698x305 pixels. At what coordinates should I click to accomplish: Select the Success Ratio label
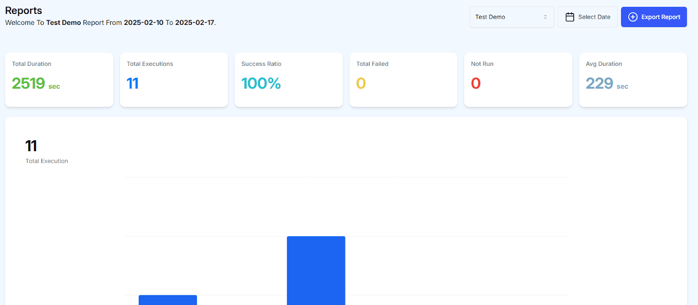[x=261, y=64]
